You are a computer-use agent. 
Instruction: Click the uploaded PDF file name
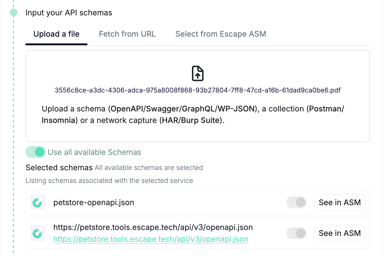pos(198,90)
